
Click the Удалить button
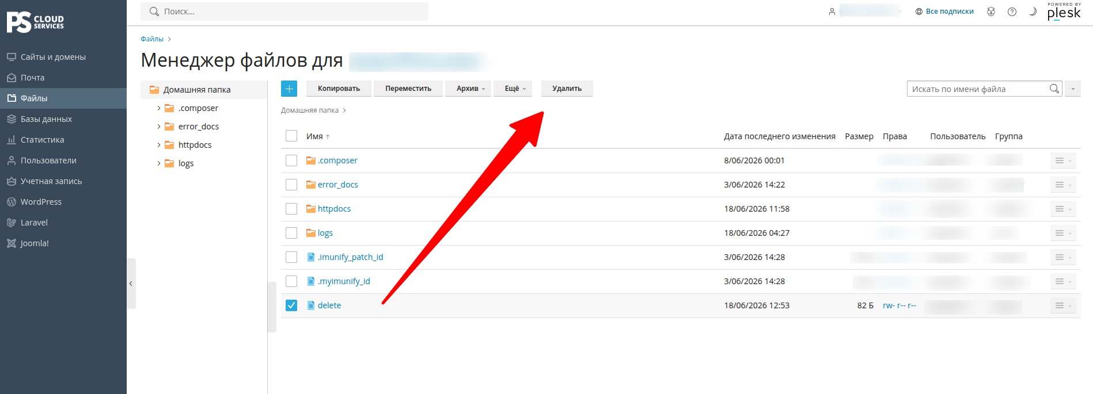point(567,89)
